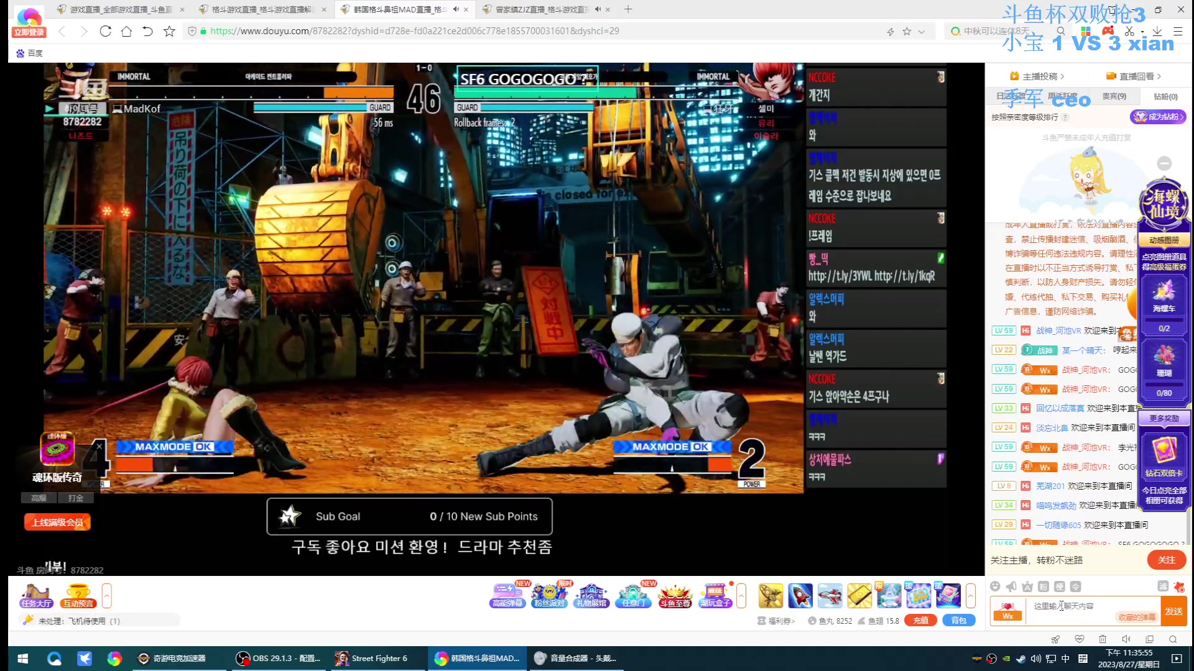
Task: Click the undo/restore closed tab icon
Action: (x=147, y=31)
